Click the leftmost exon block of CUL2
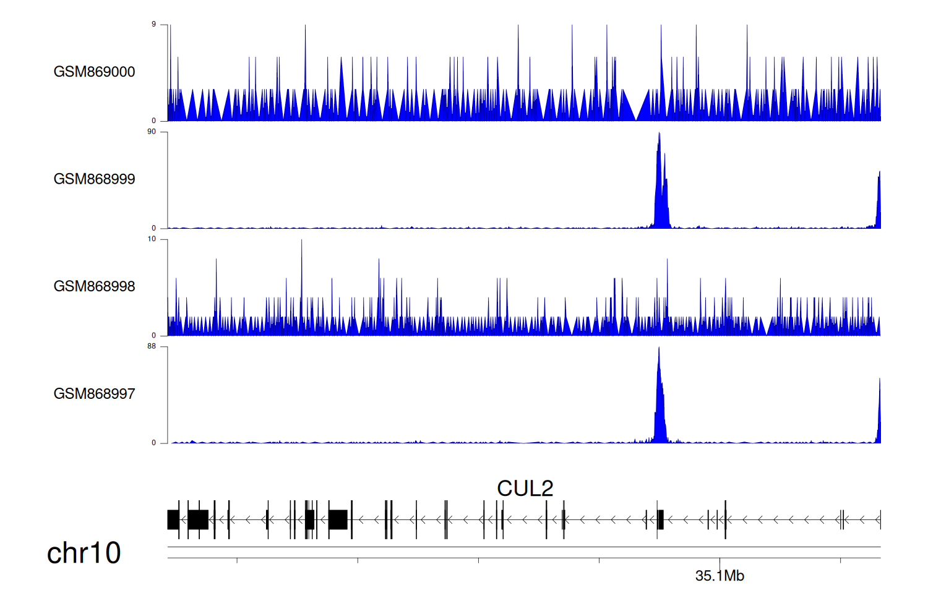The height and width of the screenshot is (606, 928). point(173,519)
